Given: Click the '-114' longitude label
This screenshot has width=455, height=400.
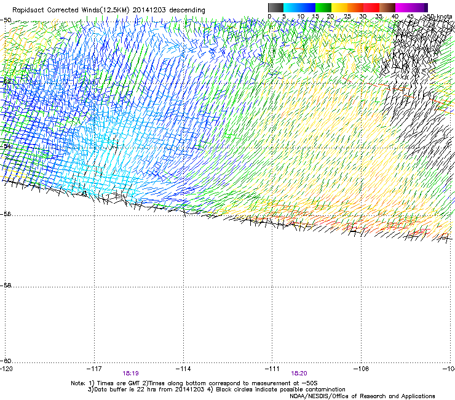Looking at the screenshot, I should coord(183,369).
